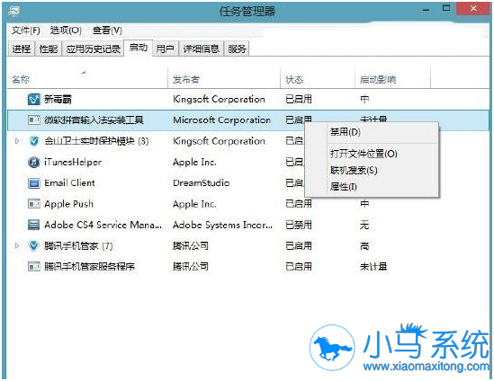This screenshot has height=381, width=494.
Task: Select the Email Client entry
Action: coord(69,182)
